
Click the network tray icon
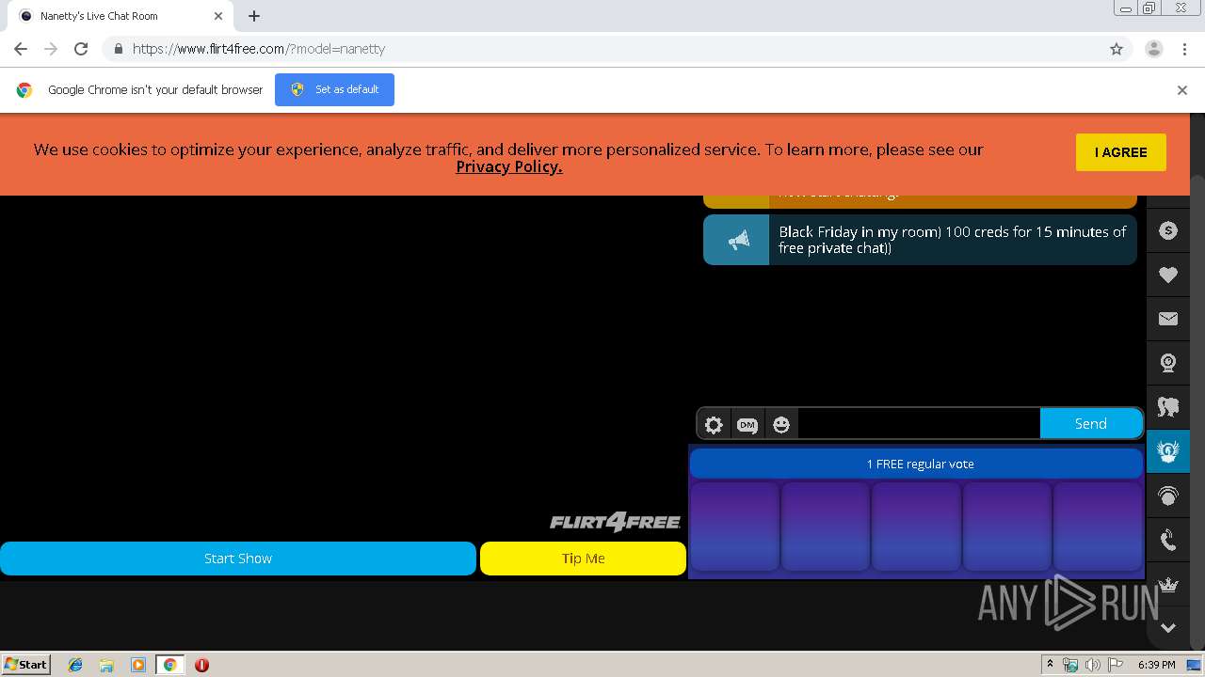click(x=1070, y=665)
